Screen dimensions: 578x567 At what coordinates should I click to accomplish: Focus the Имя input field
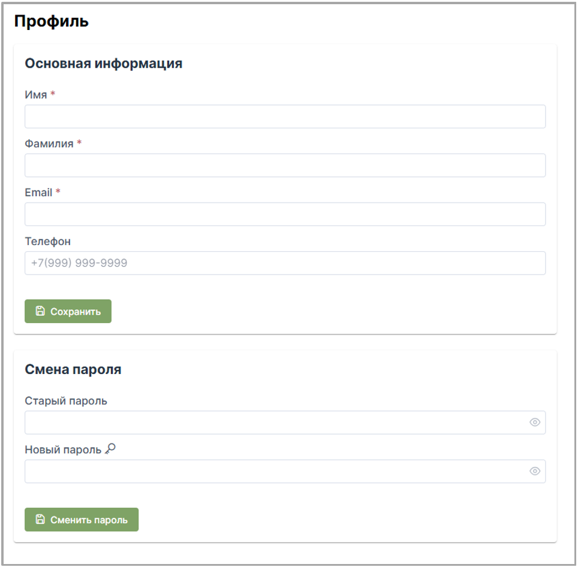[x=285, y=117]
